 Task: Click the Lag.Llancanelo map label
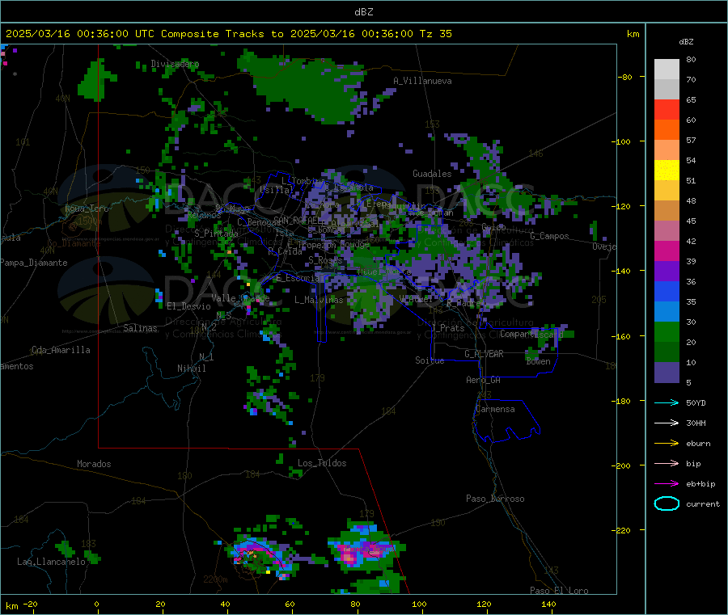pos(51,562)
